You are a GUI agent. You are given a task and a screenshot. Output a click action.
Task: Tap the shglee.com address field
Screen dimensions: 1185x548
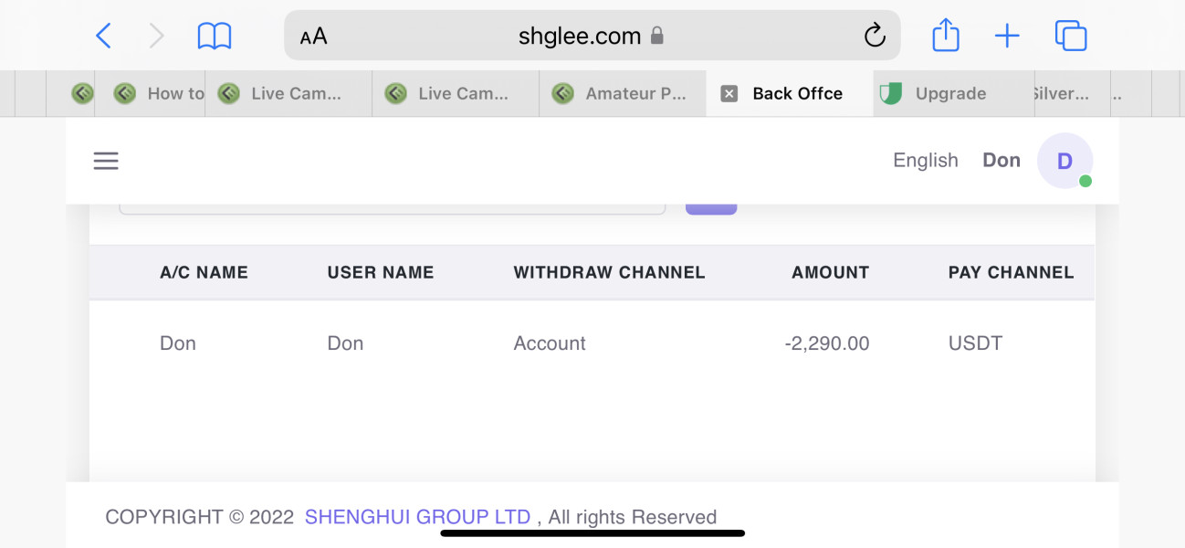click(x=580, y=37)
